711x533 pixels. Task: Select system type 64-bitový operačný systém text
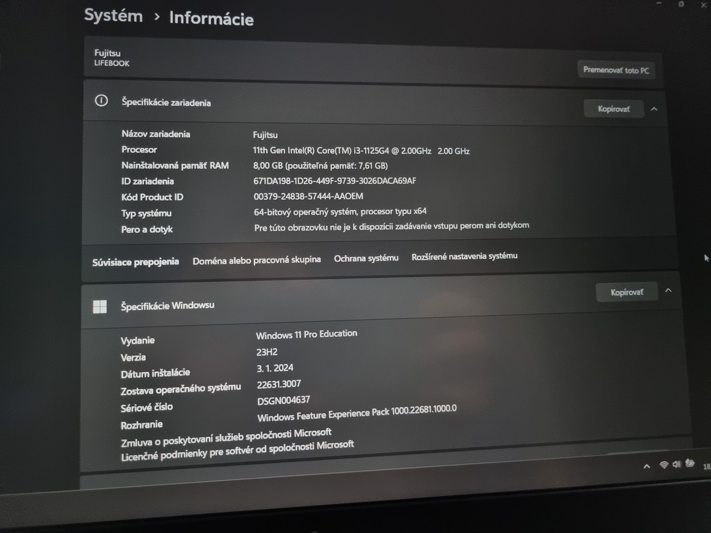[340, 212]
